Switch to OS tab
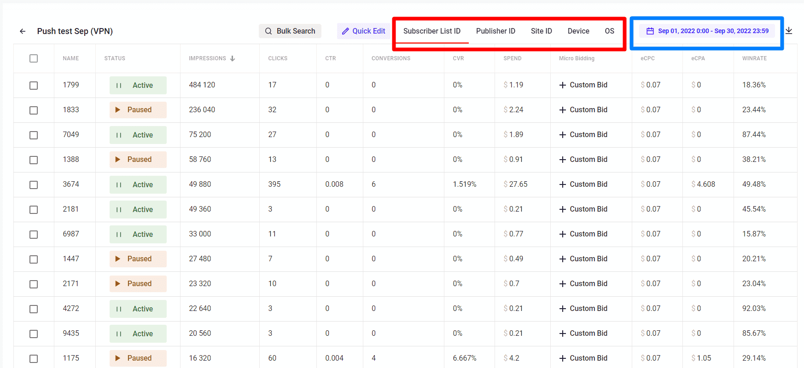The height and width of the screenshot is (368, 804). pyautogui.click(x=609, y=31)
